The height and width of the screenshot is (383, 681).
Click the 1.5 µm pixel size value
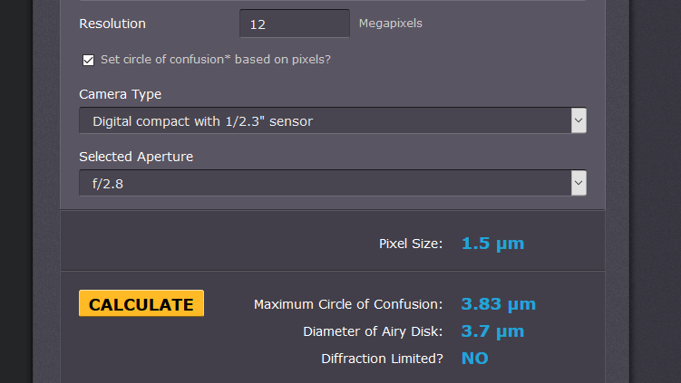pyautogui.click(x=492, y=243)
